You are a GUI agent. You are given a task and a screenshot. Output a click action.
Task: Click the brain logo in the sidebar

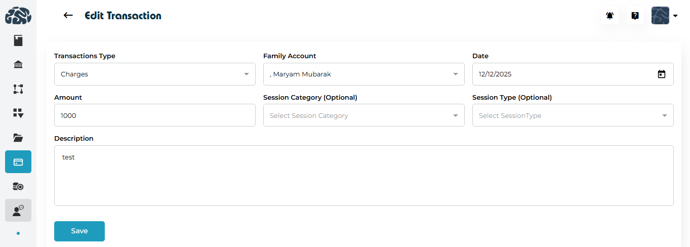[18, 16]
